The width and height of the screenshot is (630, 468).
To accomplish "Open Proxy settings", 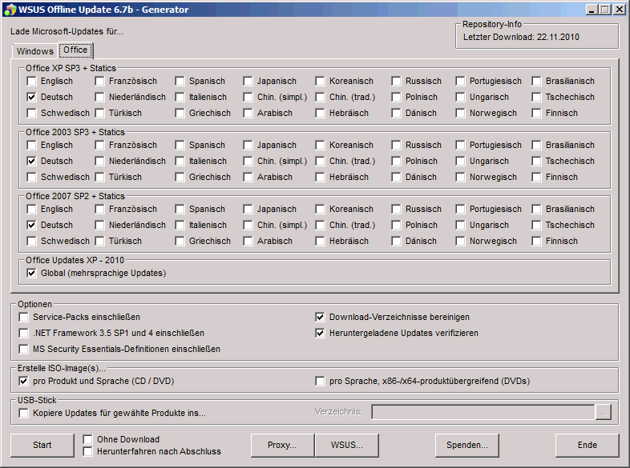I will (282, 445).
